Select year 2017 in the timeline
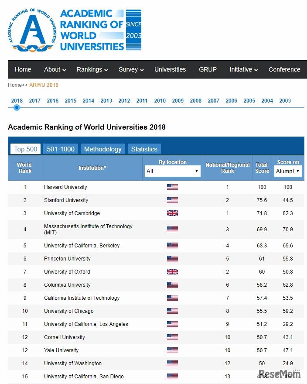 (35, 101)
